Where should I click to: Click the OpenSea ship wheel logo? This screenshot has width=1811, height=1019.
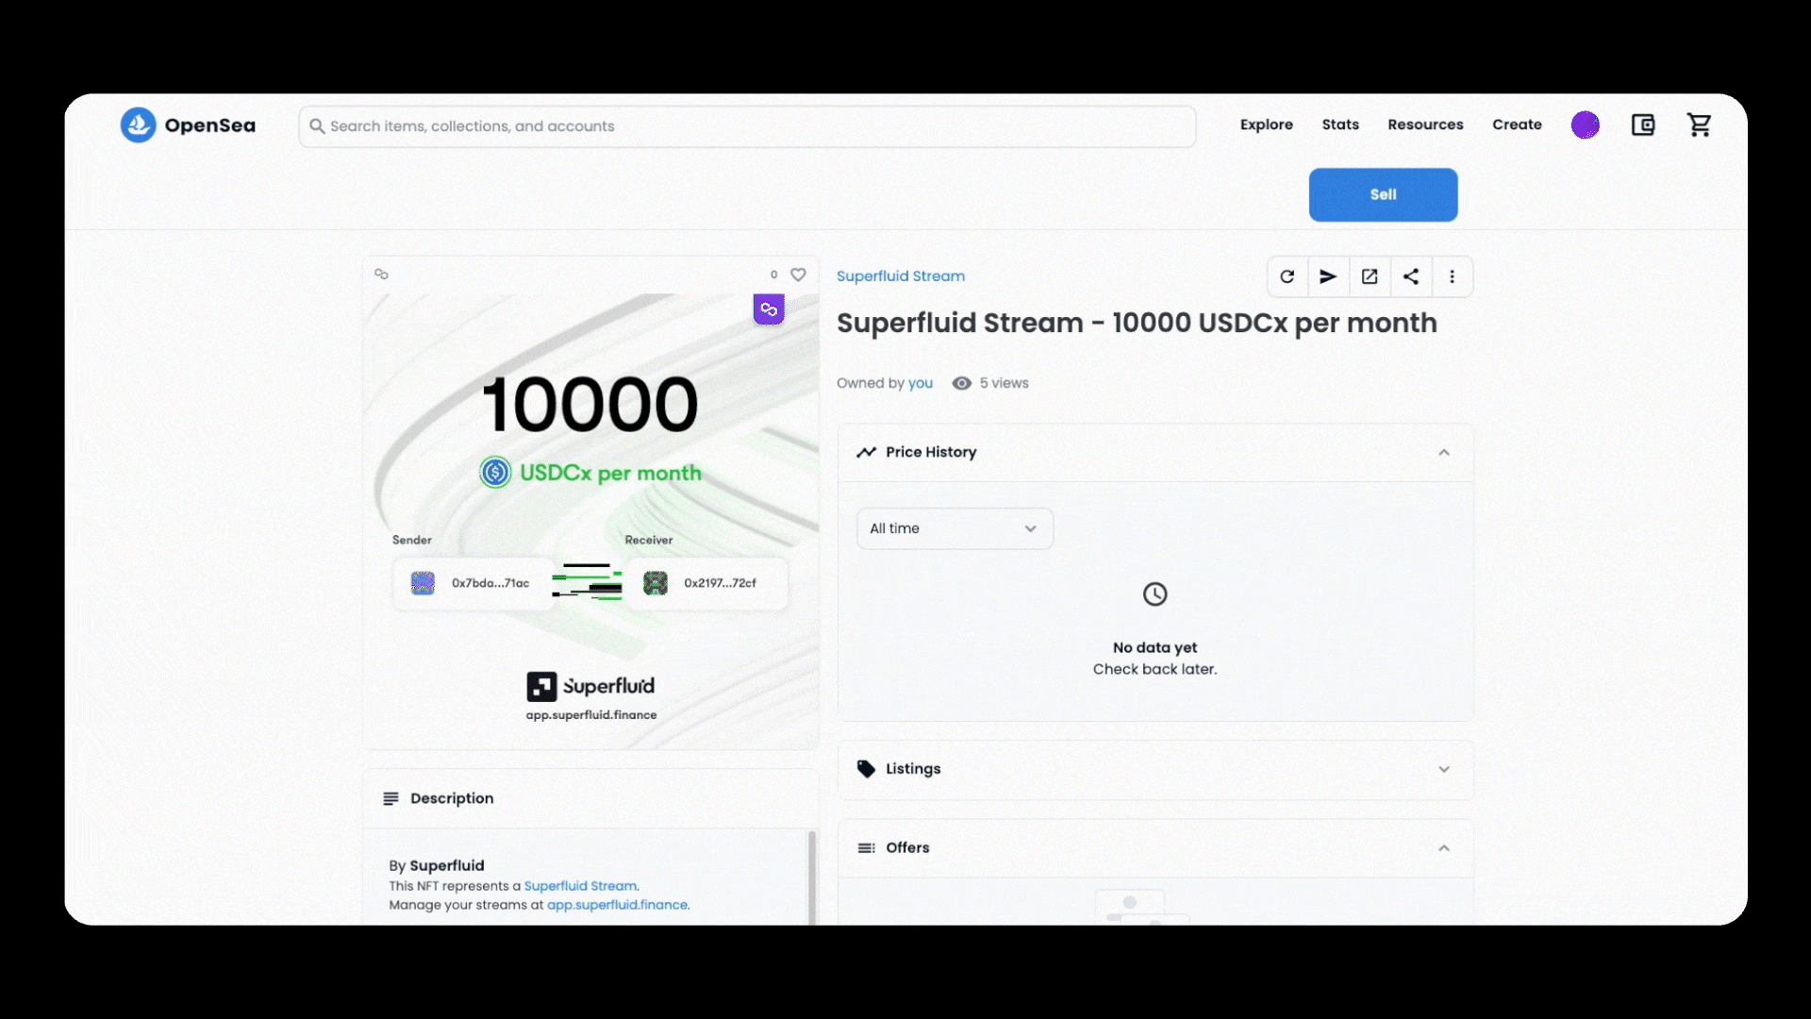(137, 125)
